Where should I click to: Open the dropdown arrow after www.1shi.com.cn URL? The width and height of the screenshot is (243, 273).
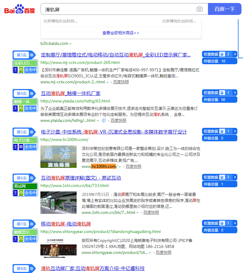click(x=137, y=213)
